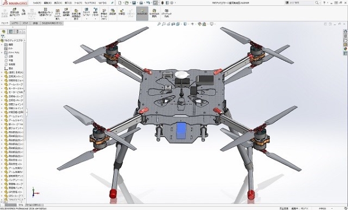Open the Design Library task pane icon
Viewport: 348px width, 210px height.
point(345,36)
